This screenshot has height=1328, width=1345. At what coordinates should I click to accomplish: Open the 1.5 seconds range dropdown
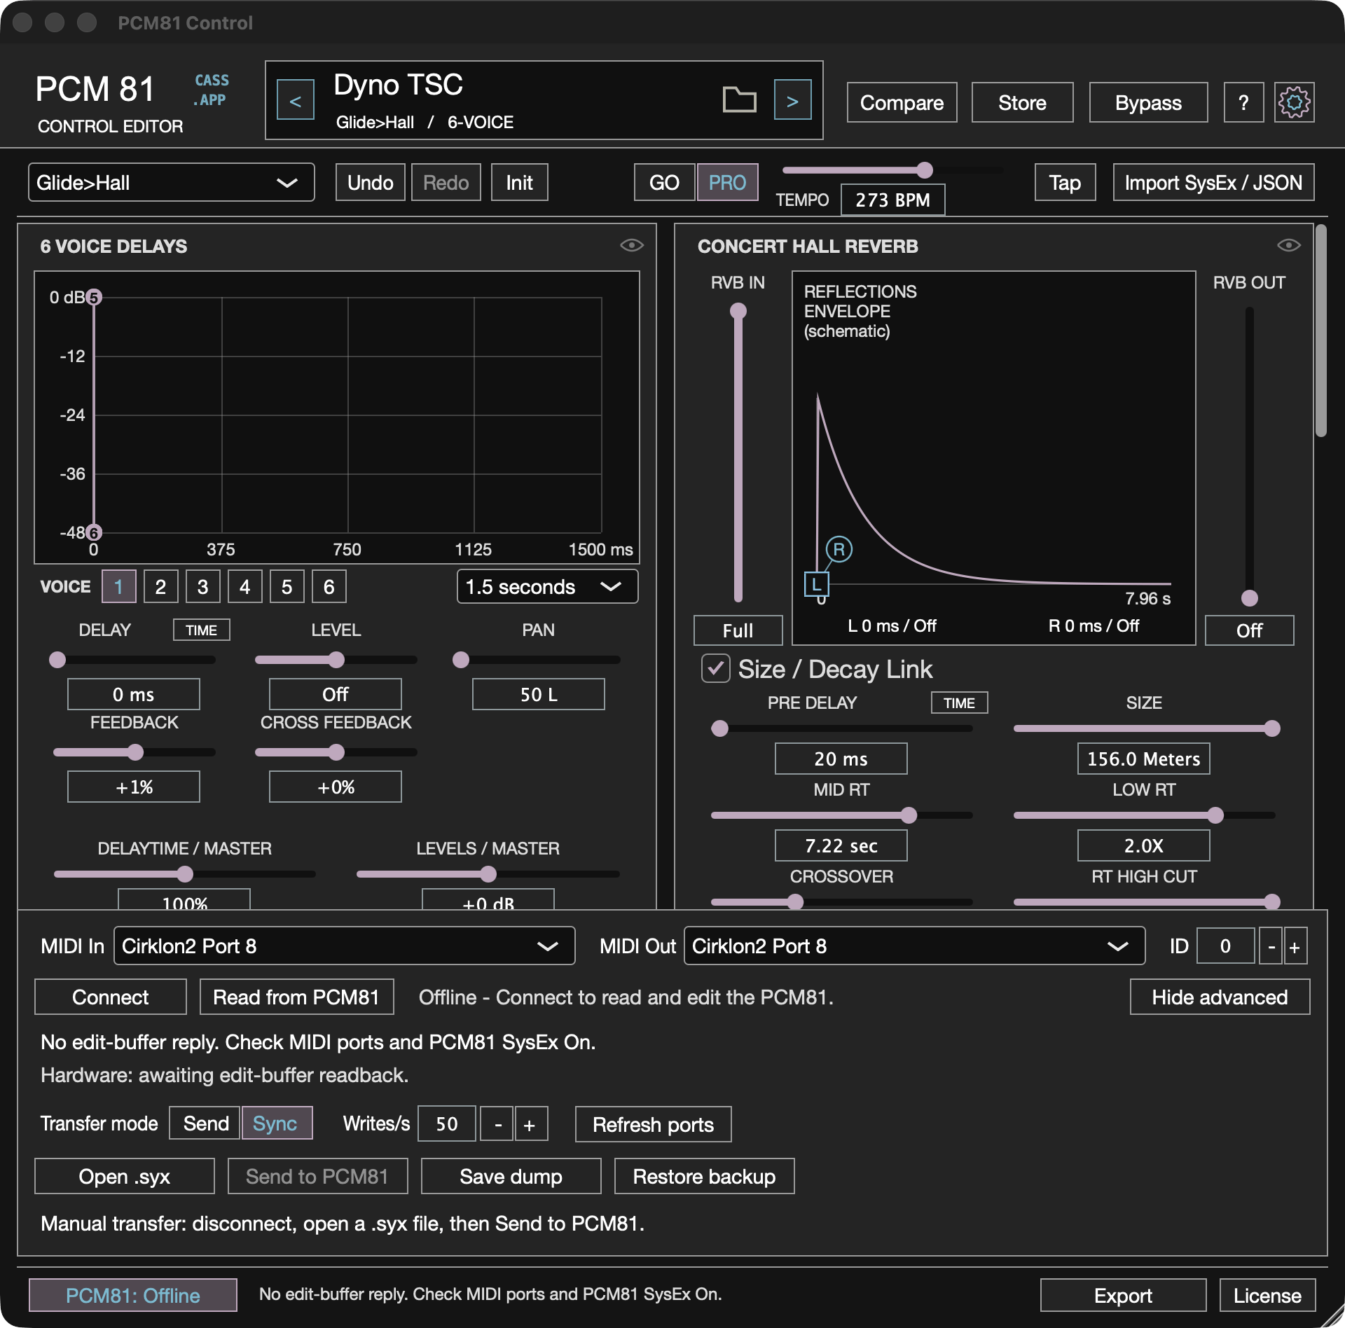[547, 587]
